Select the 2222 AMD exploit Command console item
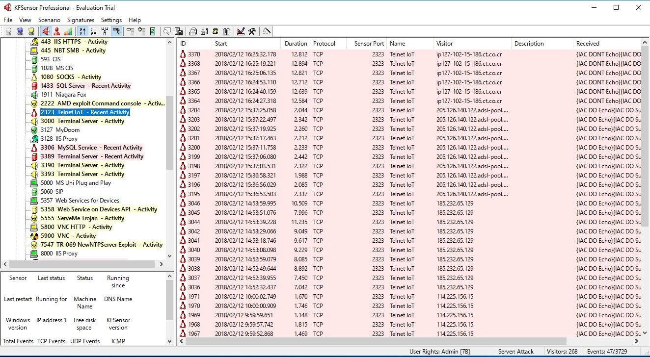Screen dimensions: 650x357 pyautogui.click(x=102, y=103)
